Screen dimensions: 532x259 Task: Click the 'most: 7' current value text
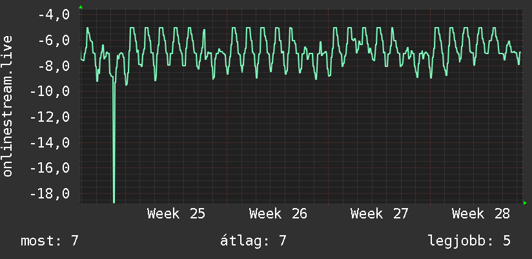tap(50, 241)
